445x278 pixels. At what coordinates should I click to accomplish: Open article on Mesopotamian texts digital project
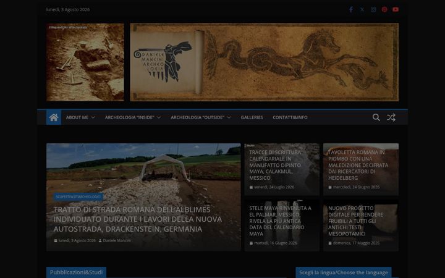[x=355, y=221]
